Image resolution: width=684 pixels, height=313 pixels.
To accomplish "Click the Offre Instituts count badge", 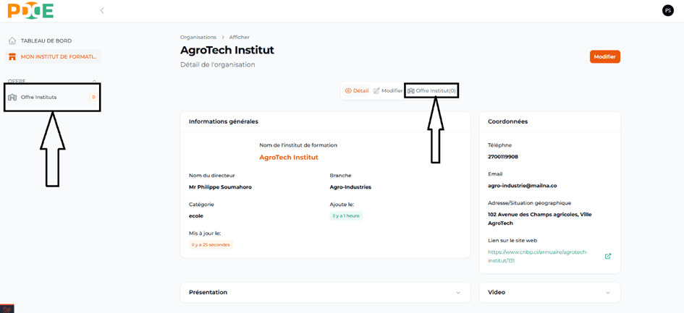I will tap(93, 97).
